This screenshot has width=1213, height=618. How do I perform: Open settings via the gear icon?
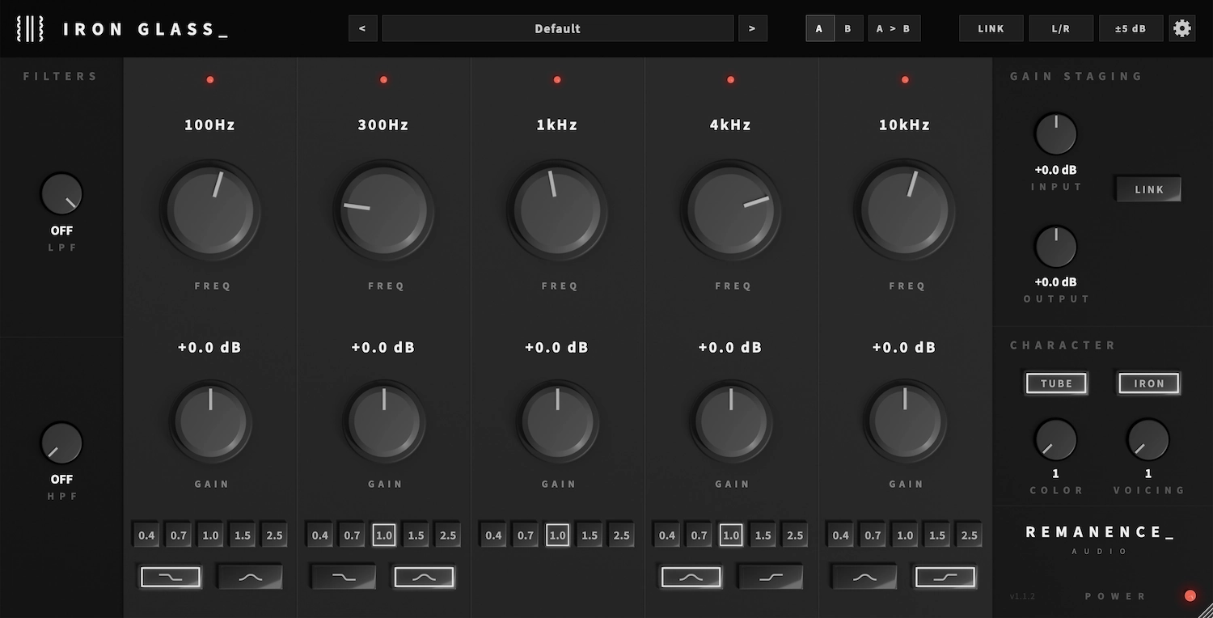pos(1182,28)
